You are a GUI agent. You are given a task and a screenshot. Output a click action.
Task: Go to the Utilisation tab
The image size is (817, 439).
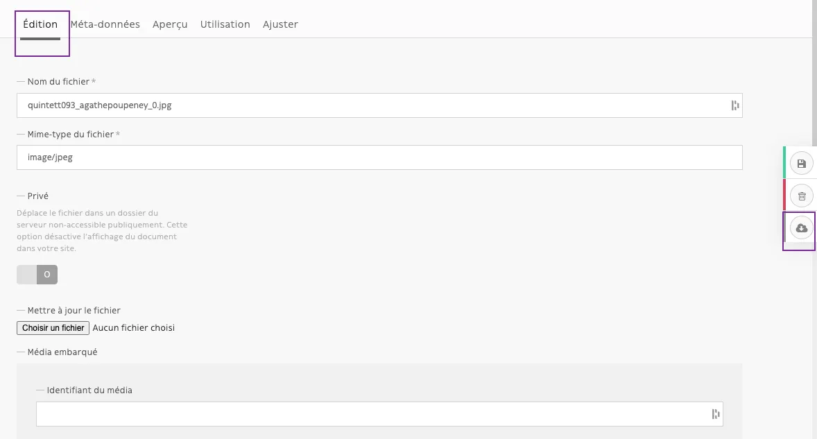(x=225, y=24)
